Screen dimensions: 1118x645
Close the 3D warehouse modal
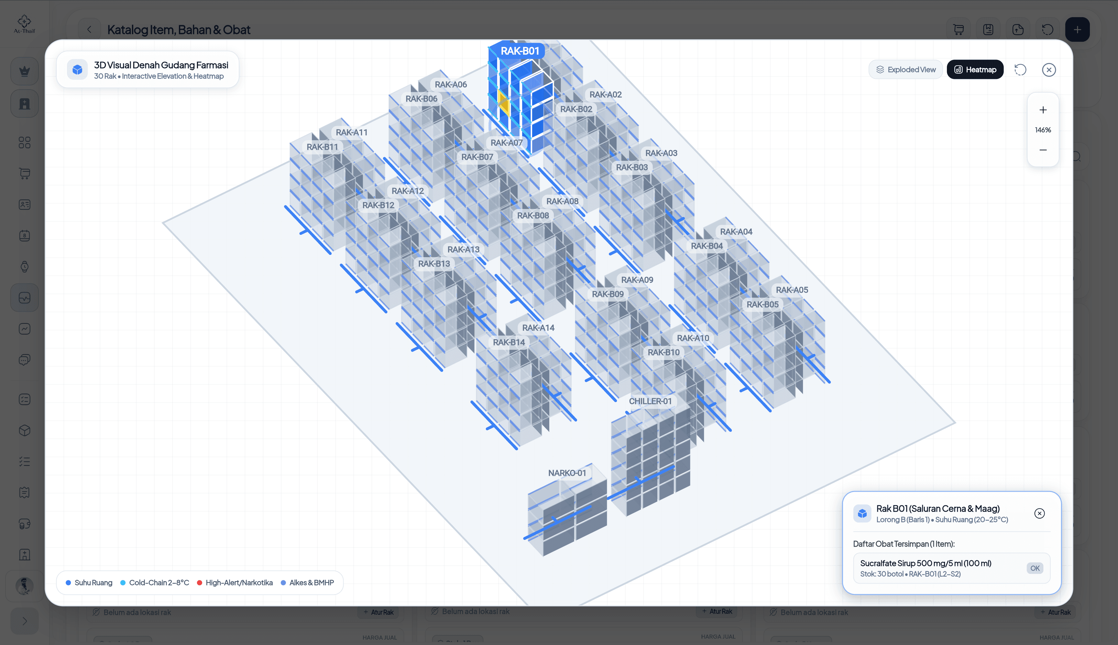tap(1048, 70)
